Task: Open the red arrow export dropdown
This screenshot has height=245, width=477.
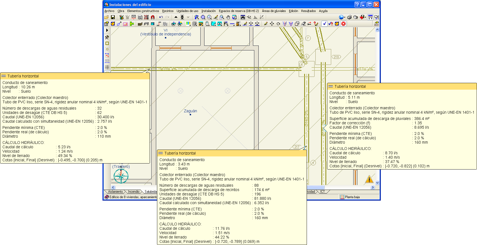Action: (x=365, y=17)
